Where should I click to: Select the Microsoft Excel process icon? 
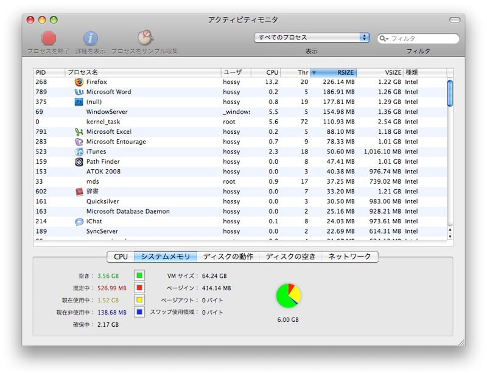pos(79,132)
